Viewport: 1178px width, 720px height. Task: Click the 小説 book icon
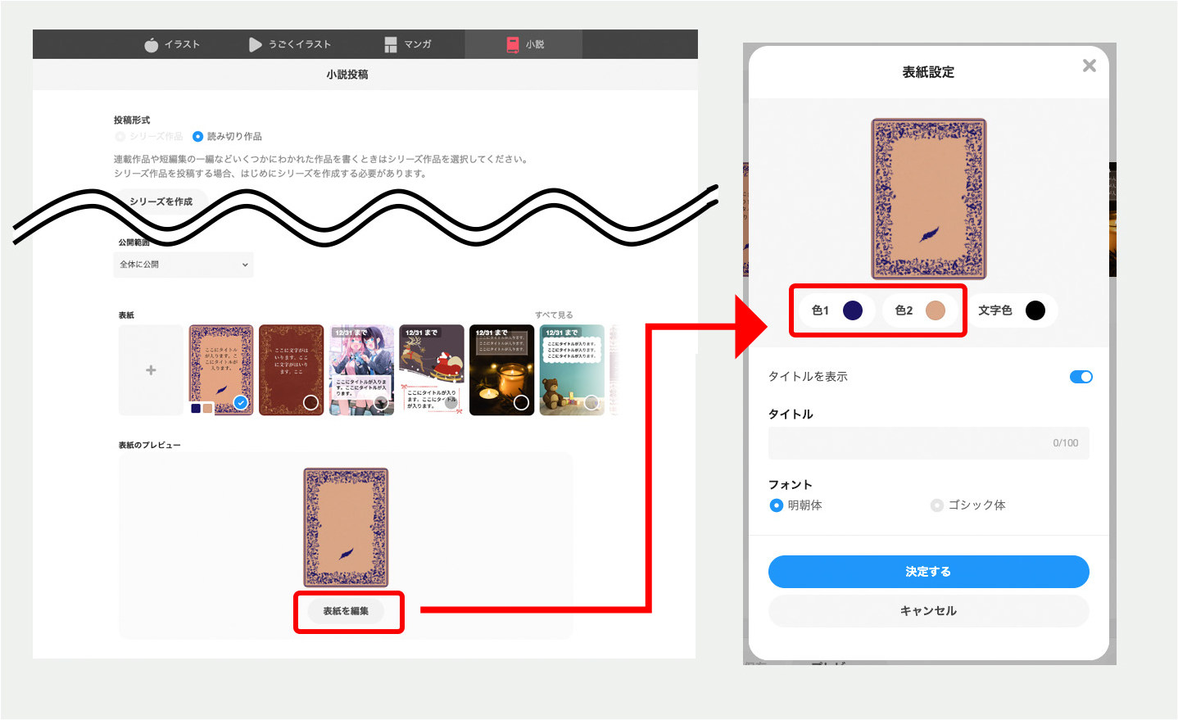click(513, 44)
